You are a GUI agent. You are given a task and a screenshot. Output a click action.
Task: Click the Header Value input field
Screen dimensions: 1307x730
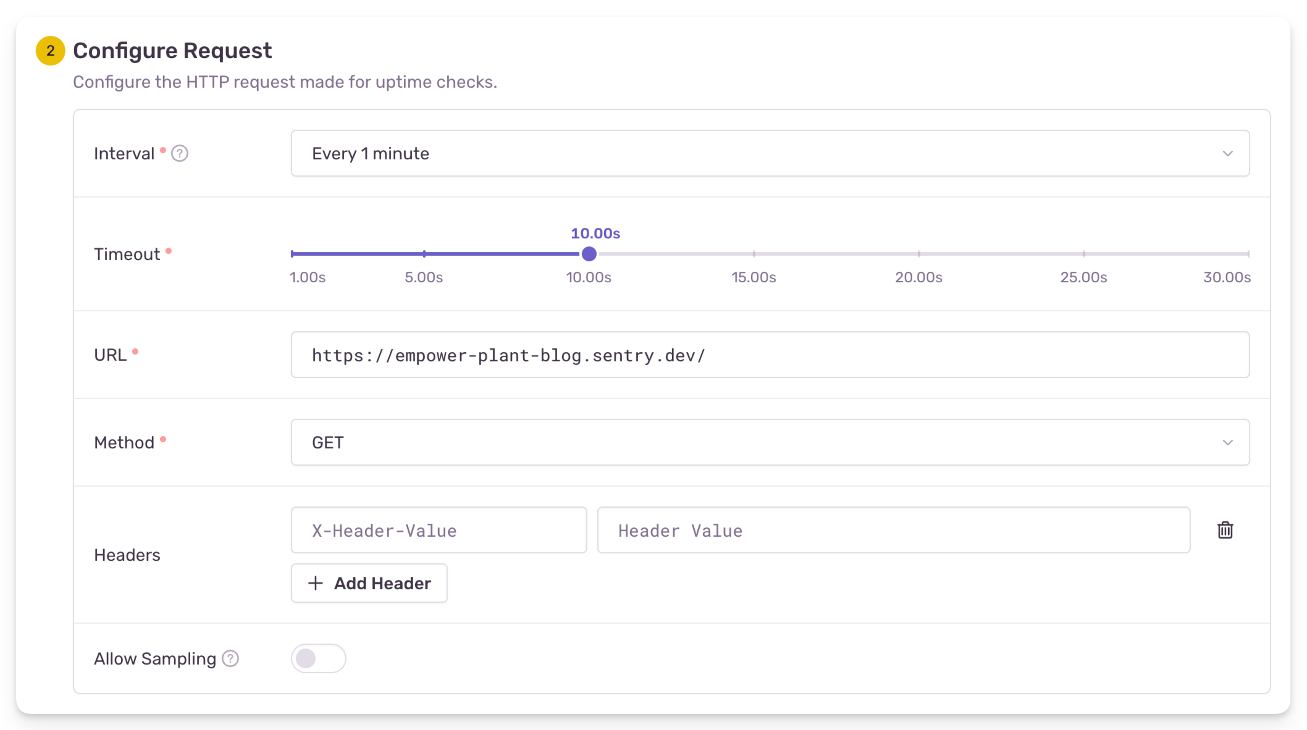893,530
